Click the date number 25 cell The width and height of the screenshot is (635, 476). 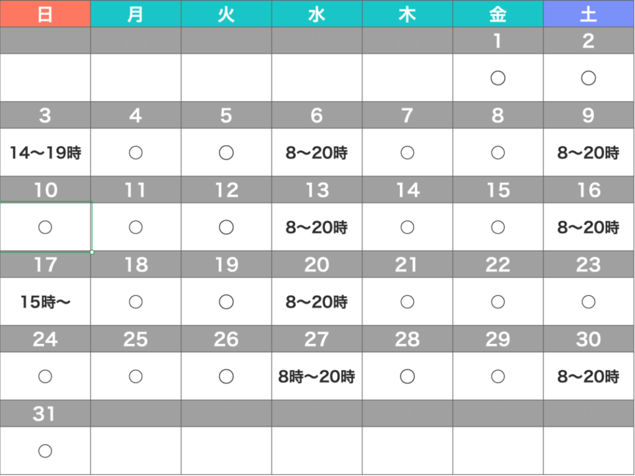pyautogui.click(x=136, y=339)
